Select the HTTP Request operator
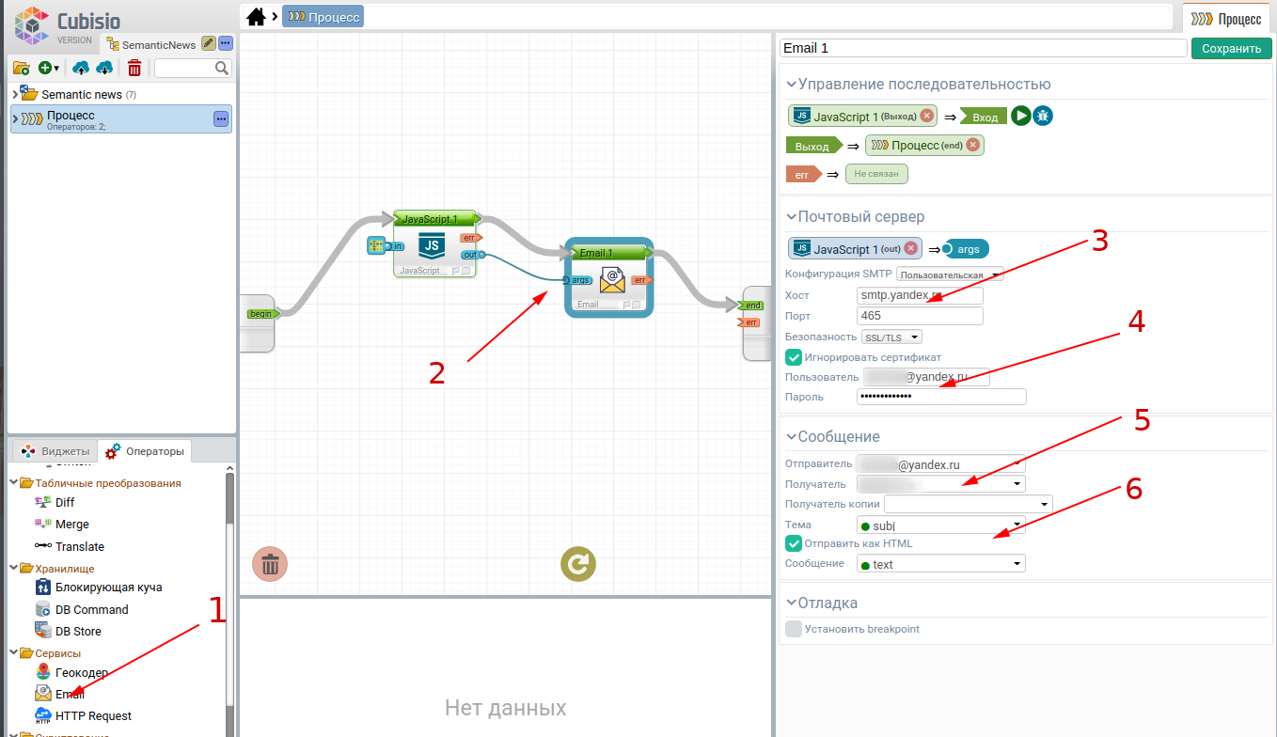 92,715
